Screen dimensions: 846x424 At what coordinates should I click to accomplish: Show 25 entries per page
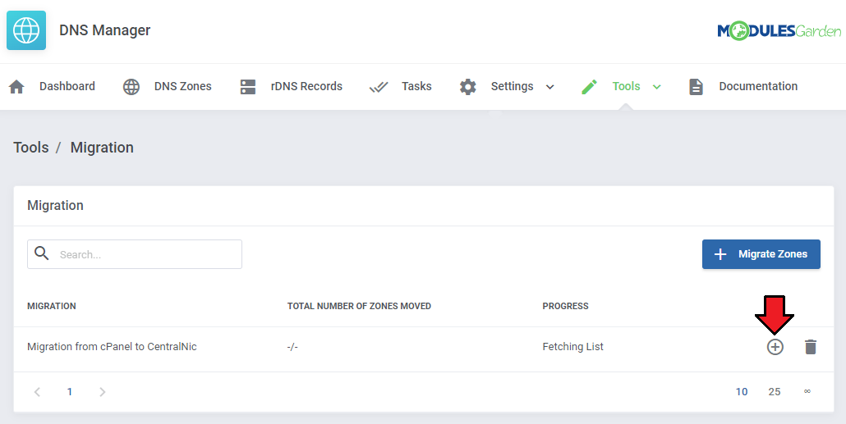[775, 392]
